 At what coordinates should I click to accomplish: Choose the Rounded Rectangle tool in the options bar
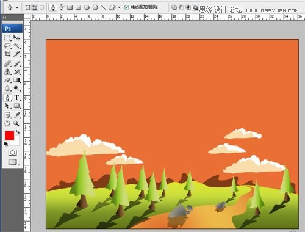pos(78,8)
